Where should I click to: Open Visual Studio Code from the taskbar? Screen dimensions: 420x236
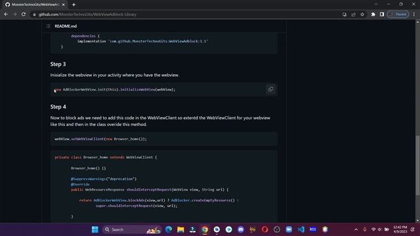tap(301, 229)
